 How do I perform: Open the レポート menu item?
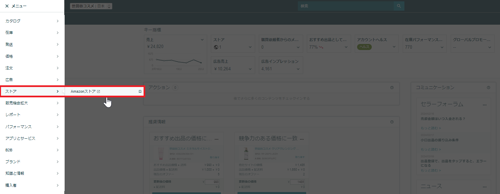(32, 115)
